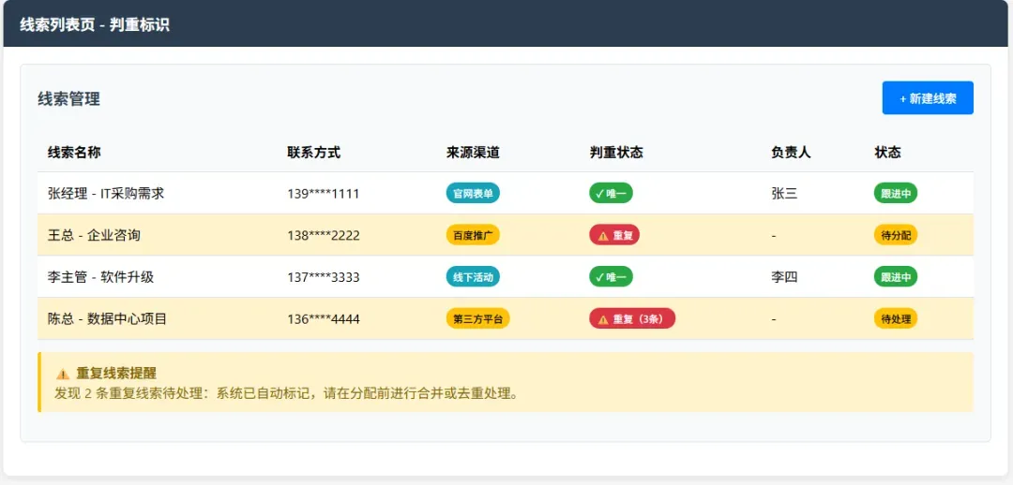This screenshot has width=1013, height=485.
Task: Open the 张经理 - IT采购需求 lead
Action: tap(106, 194)
